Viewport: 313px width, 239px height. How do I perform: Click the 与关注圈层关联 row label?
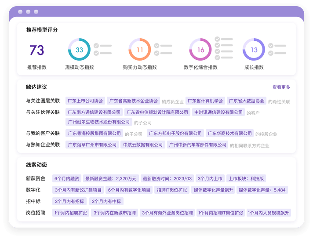click(43, 101)
